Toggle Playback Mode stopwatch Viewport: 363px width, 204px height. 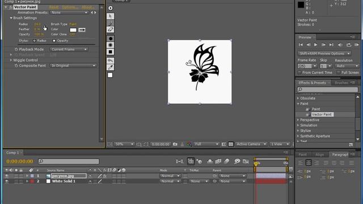(16, 49)
